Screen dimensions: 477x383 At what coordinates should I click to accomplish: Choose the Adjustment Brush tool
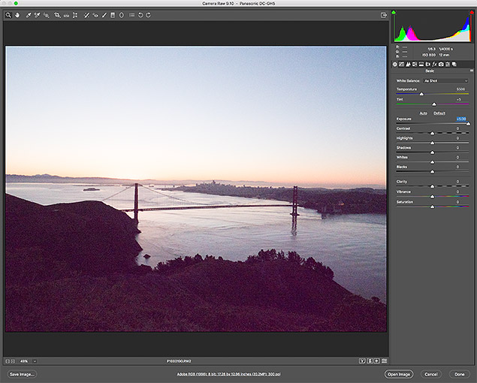pos(104,15)
